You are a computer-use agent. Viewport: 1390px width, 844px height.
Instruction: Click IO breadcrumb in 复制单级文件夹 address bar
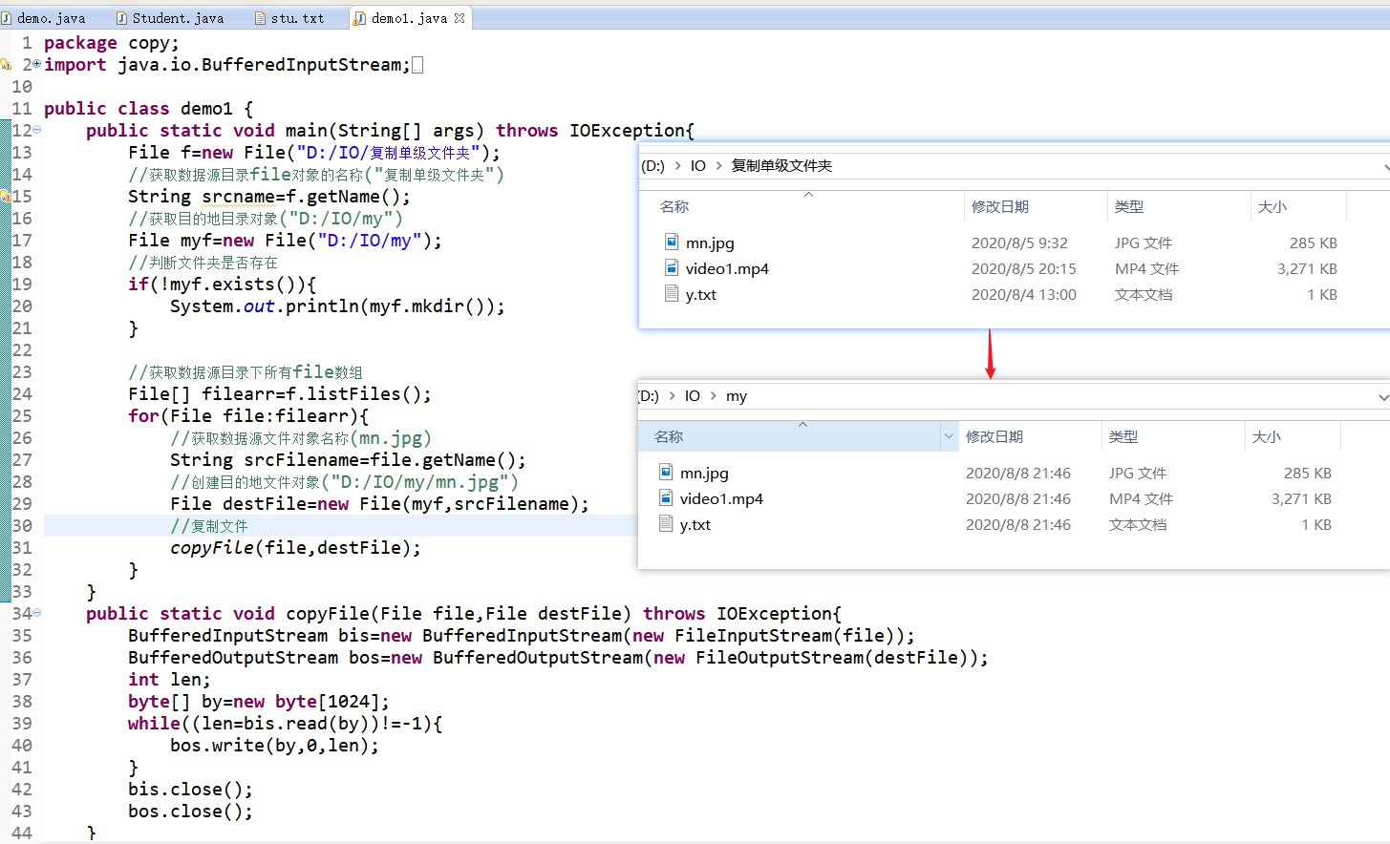(x=698, y=165)
